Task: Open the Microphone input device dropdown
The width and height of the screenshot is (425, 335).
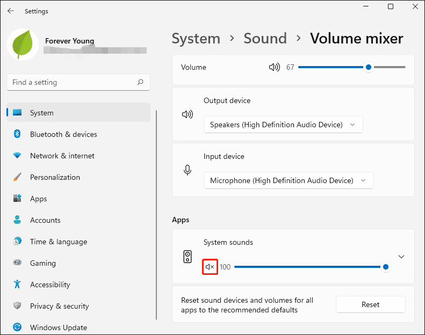Action: (x=289, y=180)
